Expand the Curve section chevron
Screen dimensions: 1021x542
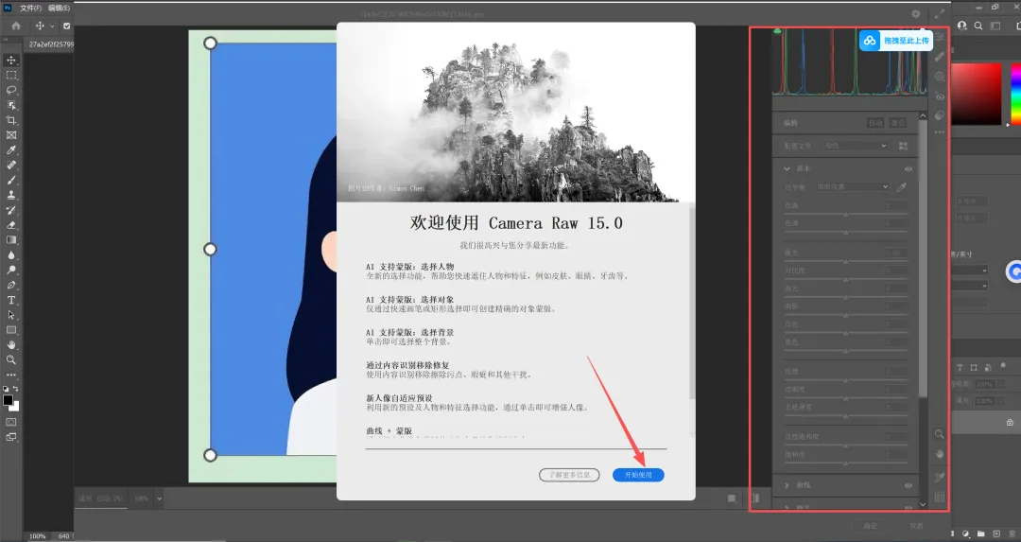(x=787, y=485)
